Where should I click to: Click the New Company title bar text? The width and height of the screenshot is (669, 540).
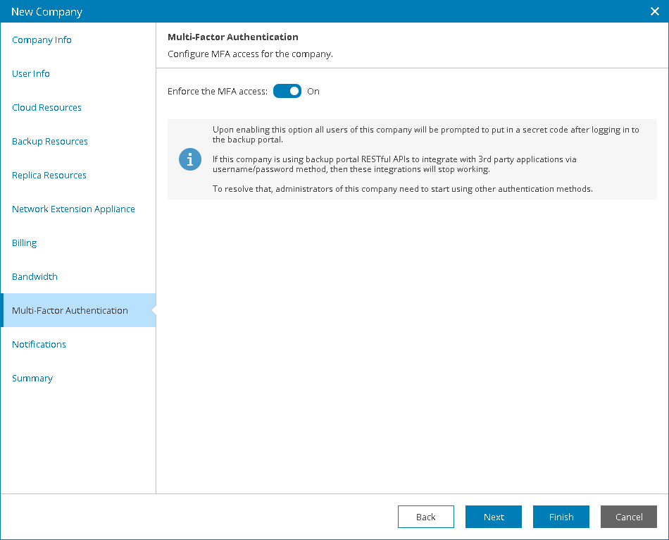(x=47, y=12)
